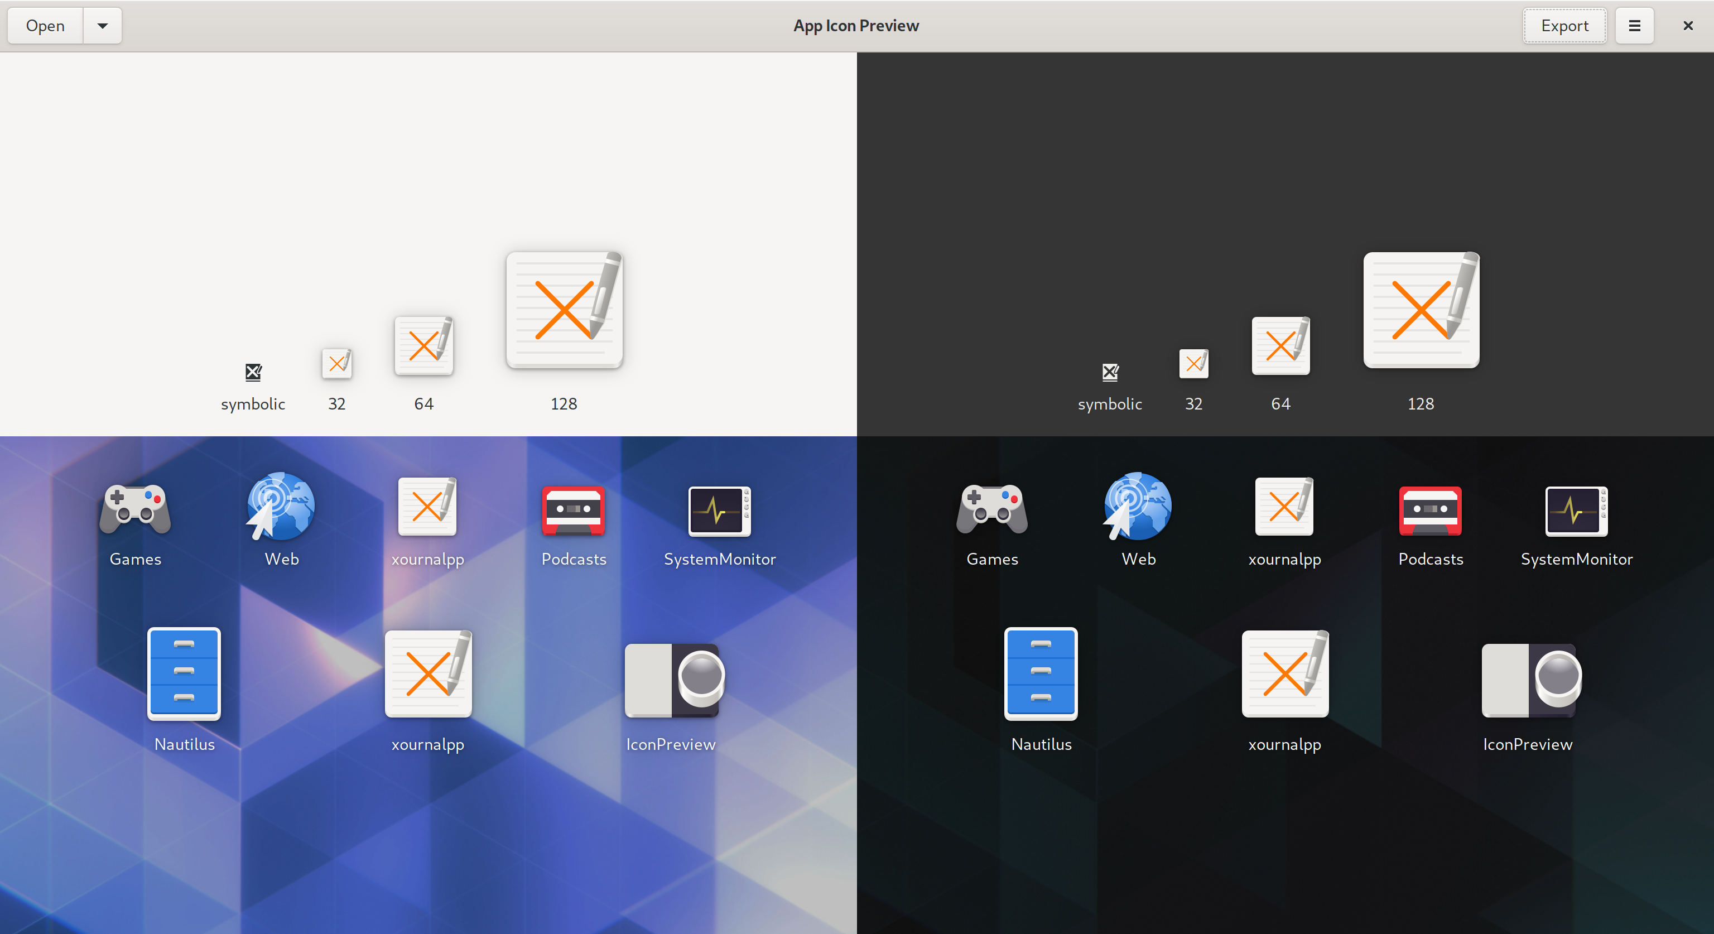Image resolution: width=1714 pixels, height=934 pixels.
Task: Click '128' label in light panel
Action: pyautogui.click(x=564, y=404)
